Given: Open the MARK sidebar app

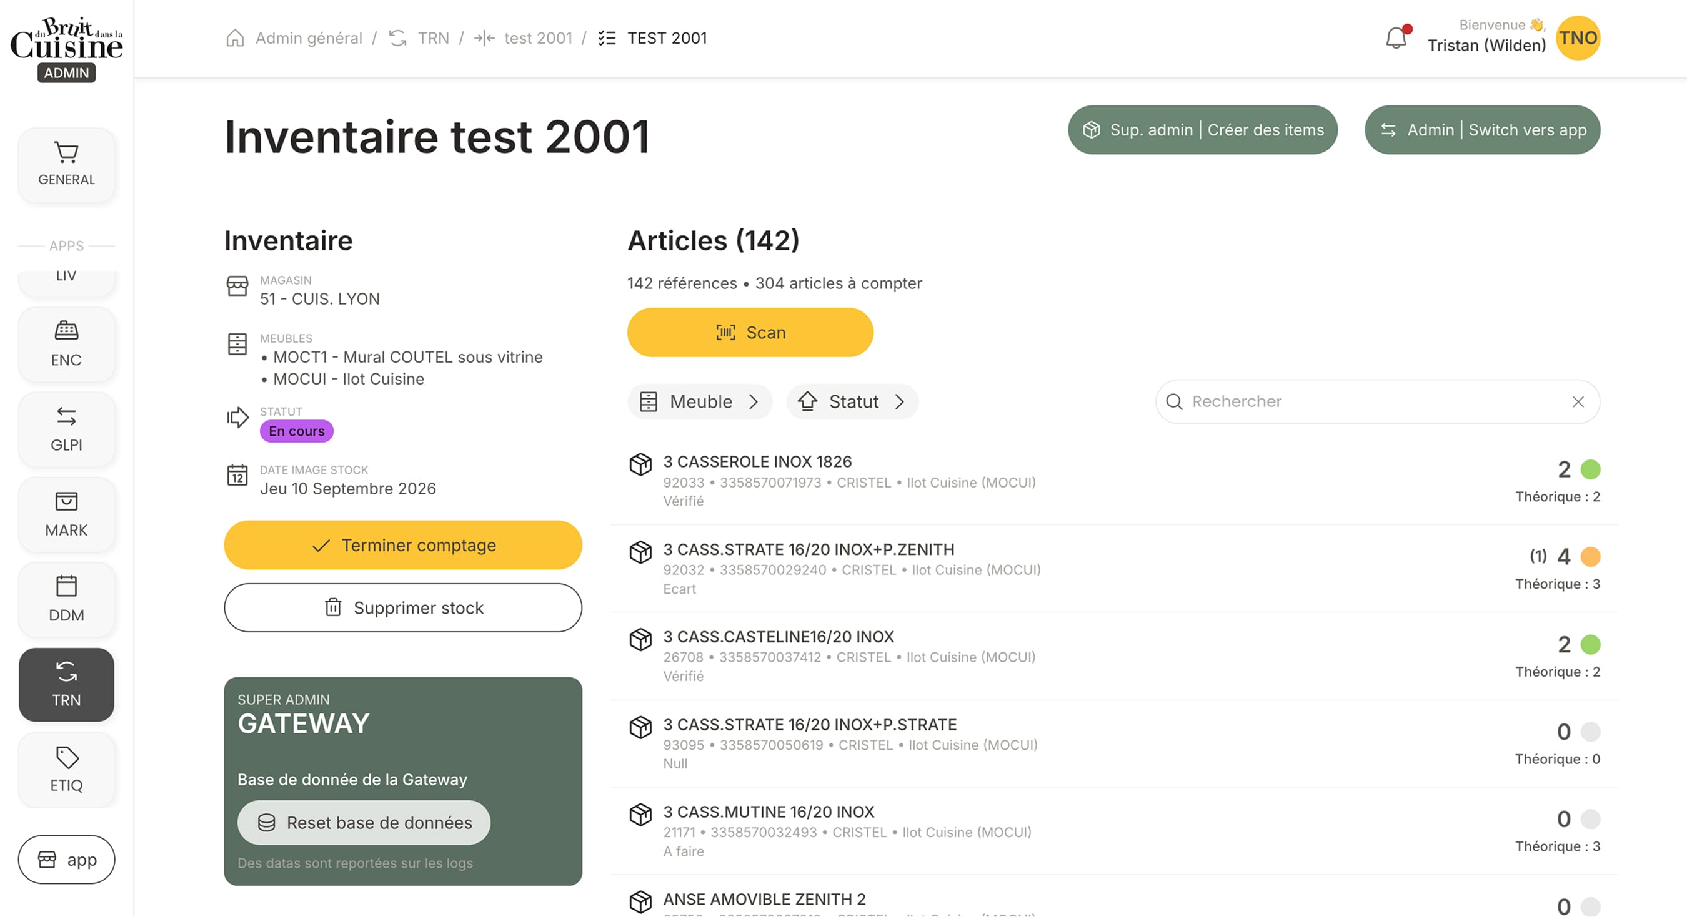Looking at the screenshot, I should (66, 515).
